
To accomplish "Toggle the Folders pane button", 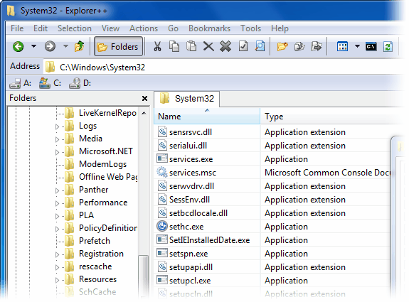I will tap(118, 47).
